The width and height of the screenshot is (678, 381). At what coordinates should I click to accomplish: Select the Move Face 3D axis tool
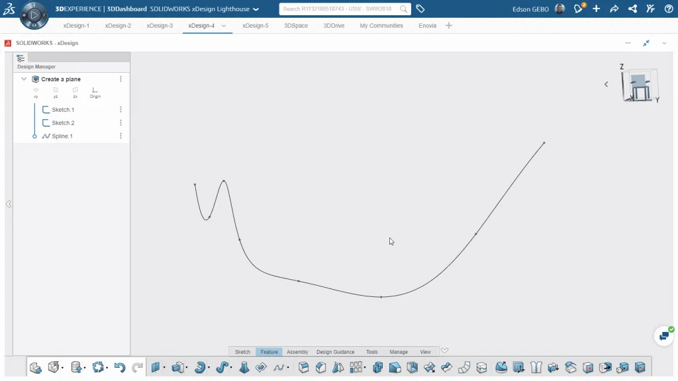click(x=518, y=368)
